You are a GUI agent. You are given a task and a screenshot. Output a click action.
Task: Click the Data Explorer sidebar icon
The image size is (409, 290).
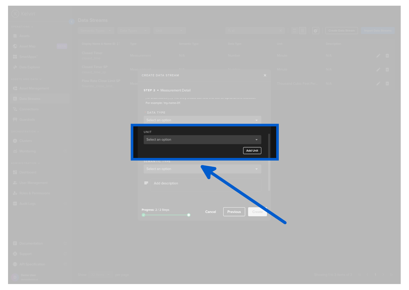coord(15,67)
